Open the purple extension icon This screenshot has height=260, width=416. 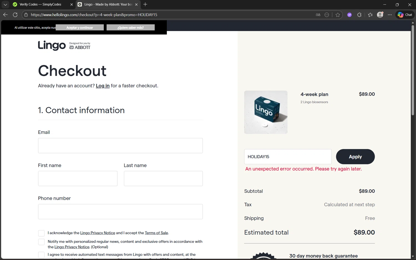pos(349,15)
